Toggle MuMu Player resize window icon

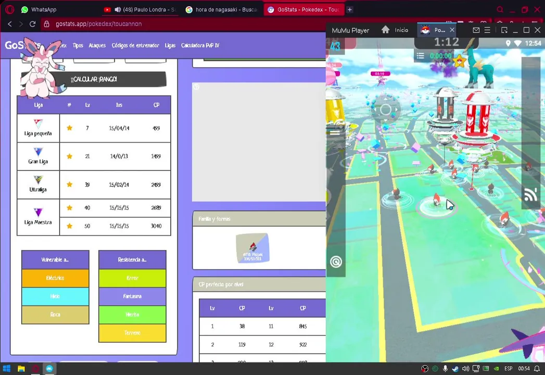[504, 30]
